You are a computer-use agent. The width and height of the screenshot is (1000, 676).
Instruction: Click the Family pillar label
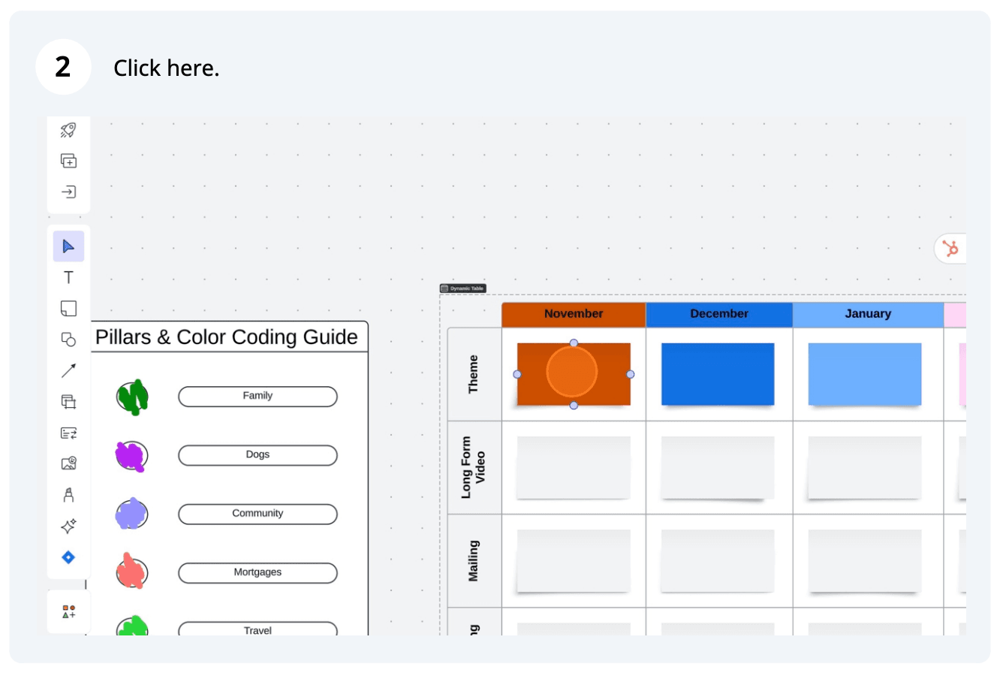coord(258,396)
